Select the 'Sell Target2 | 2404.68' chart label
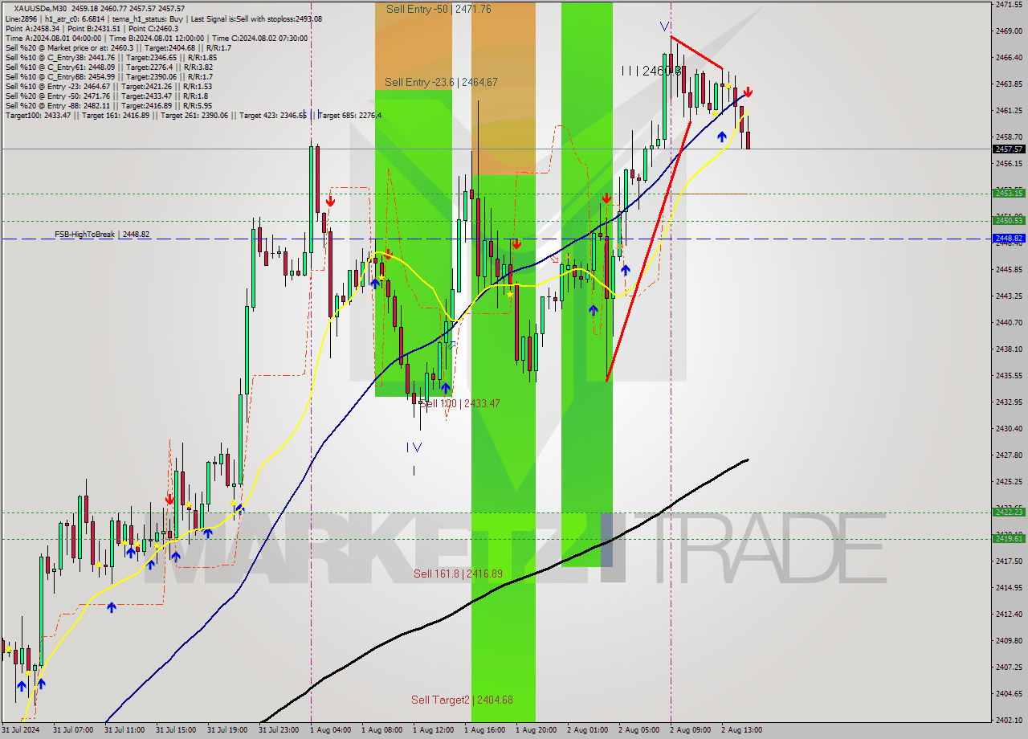 click(x=462, y=700)
